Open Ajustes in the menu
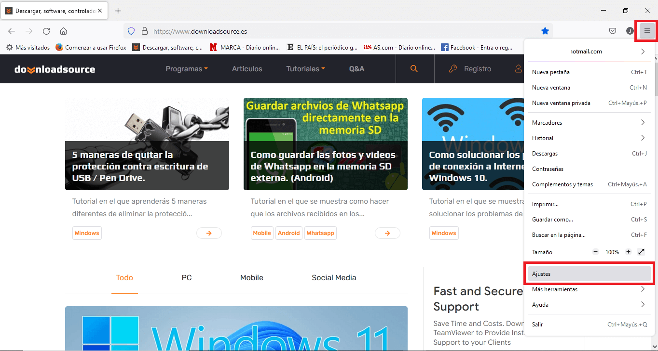The image size is (658, 351). tap(589, 274)
